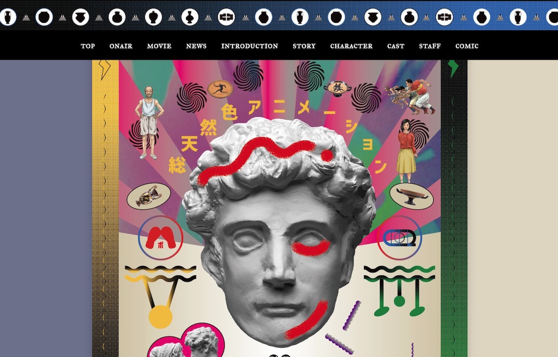Click the old man in tank top illustration
The image size is (558, 357).
(148, 122)
